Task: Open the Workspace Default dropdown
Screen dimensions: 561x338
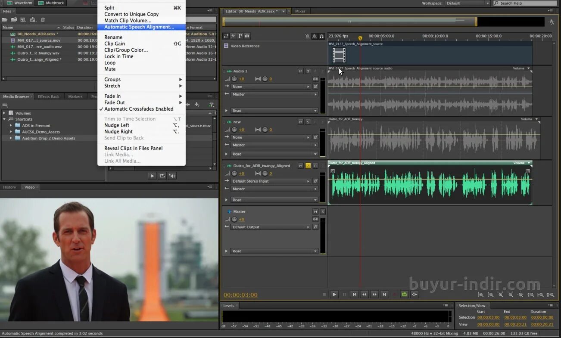Action: coord(467,3)
